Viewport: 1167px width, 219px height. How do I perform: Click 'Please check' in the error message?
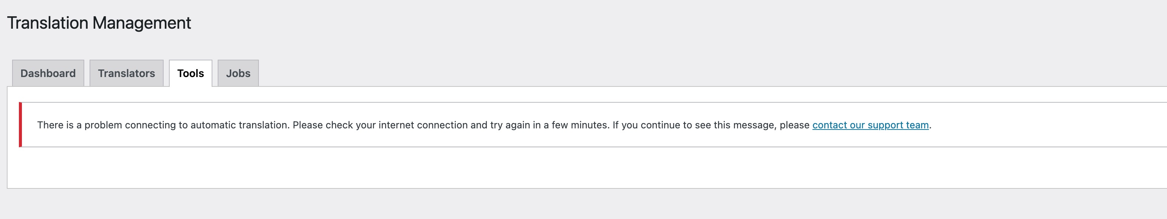(x=322, y=125)
